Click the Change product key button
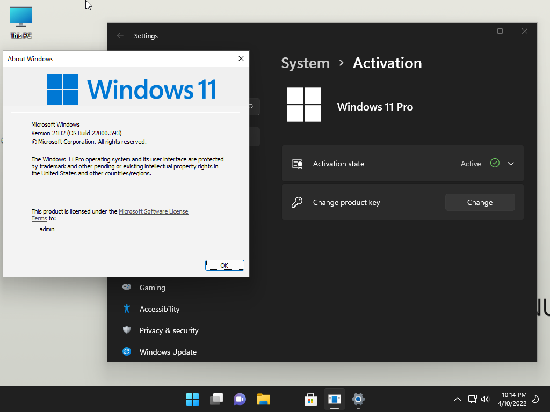This screenshot has width=550, height=412. [x=480, y=202]
